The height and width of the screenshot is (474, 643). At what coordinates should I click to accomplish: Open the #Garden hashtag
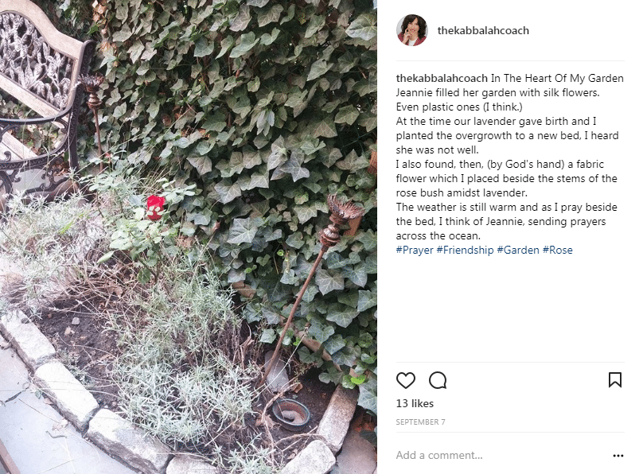coord(518,250)
